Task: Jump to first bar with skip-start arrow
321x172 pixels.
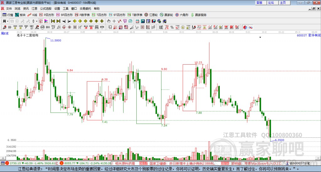Action: (x=53, y=21)
